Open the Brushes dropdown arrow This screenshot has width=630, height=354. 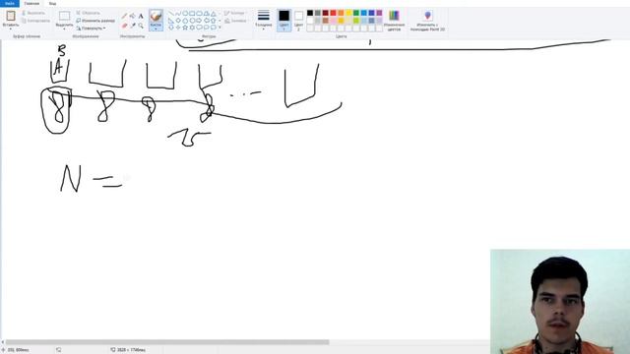[x=156, y=28]
